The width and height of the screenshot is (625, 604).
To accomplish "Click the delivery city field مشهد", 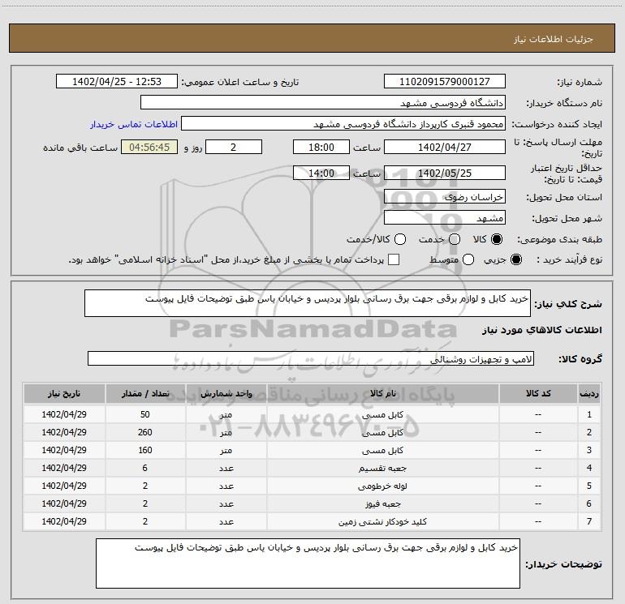I will [x=445, y=217].
